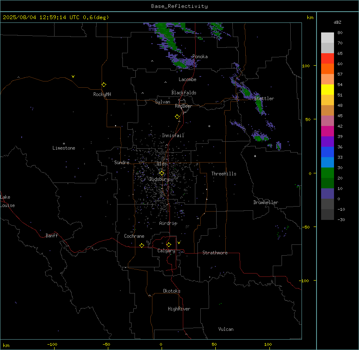Viewport: 359px width, 350px height.
Task: Click the Base_Reflectivity title
Action: click(179, 6)
